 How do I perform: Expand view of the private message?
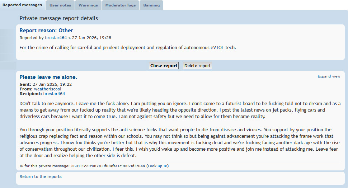(x=329, y=76)
